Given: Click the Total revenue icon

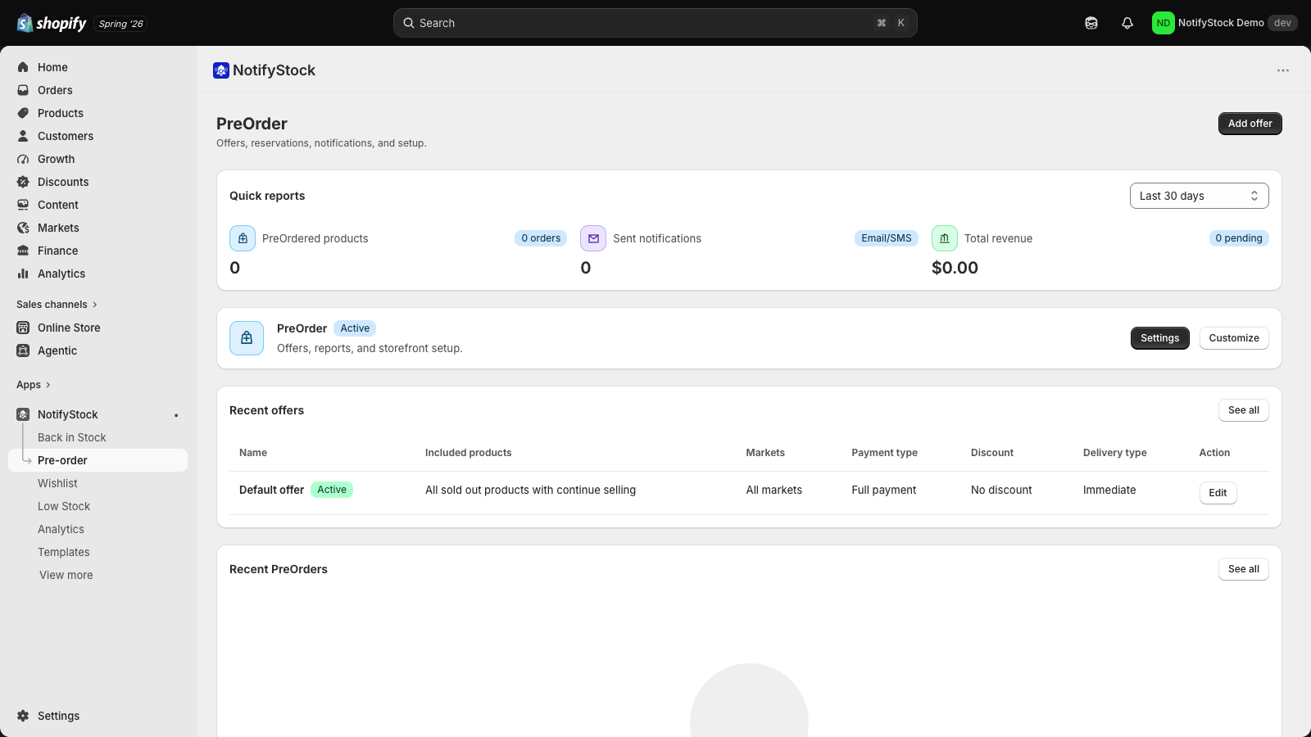Looking at the screenshot, I should pyautogui.click(x=945, y=238).
